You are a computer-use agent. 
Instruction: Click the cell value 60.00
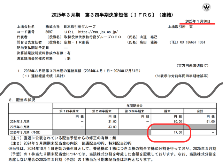(x=178, y=122)
